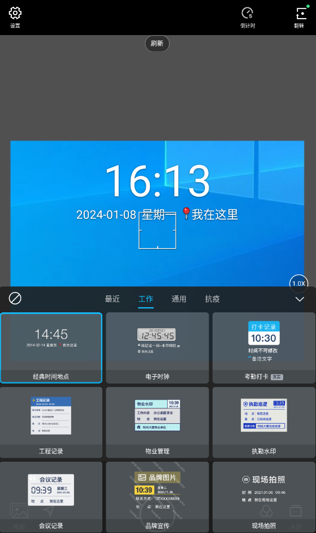Select the 执勤水印 watermark template
The height and width of the screenshot is (533, 316).
[x=263, y=423]
